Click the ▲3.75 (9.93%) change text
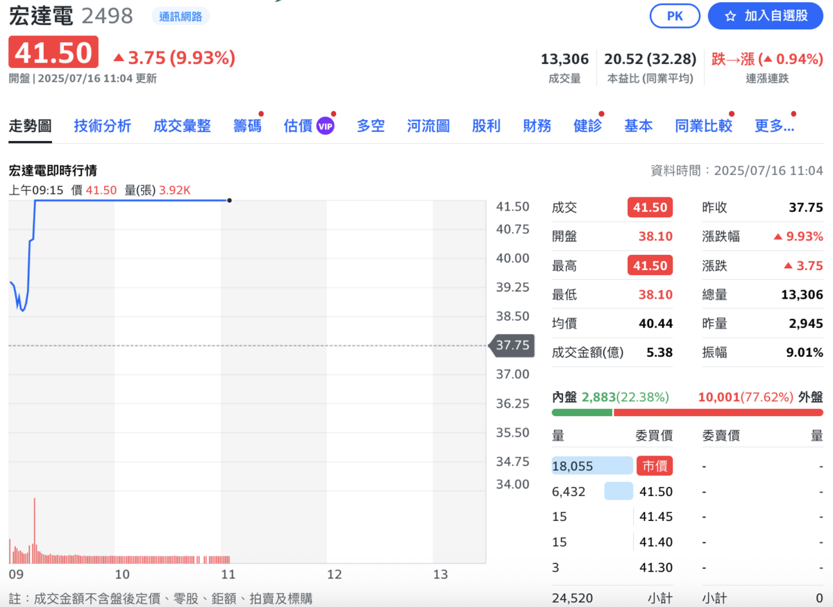The image size is (833, 607). click(174, 58)
